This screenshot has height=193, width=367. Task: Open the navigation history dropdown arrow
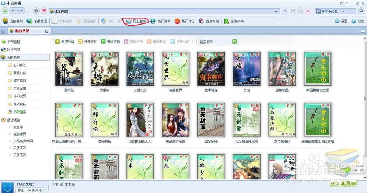coord(28,11)
